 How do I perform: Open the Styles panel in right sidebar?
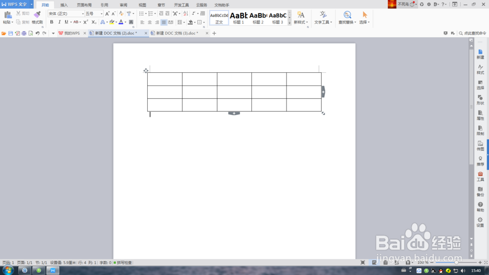coord(480,69)
